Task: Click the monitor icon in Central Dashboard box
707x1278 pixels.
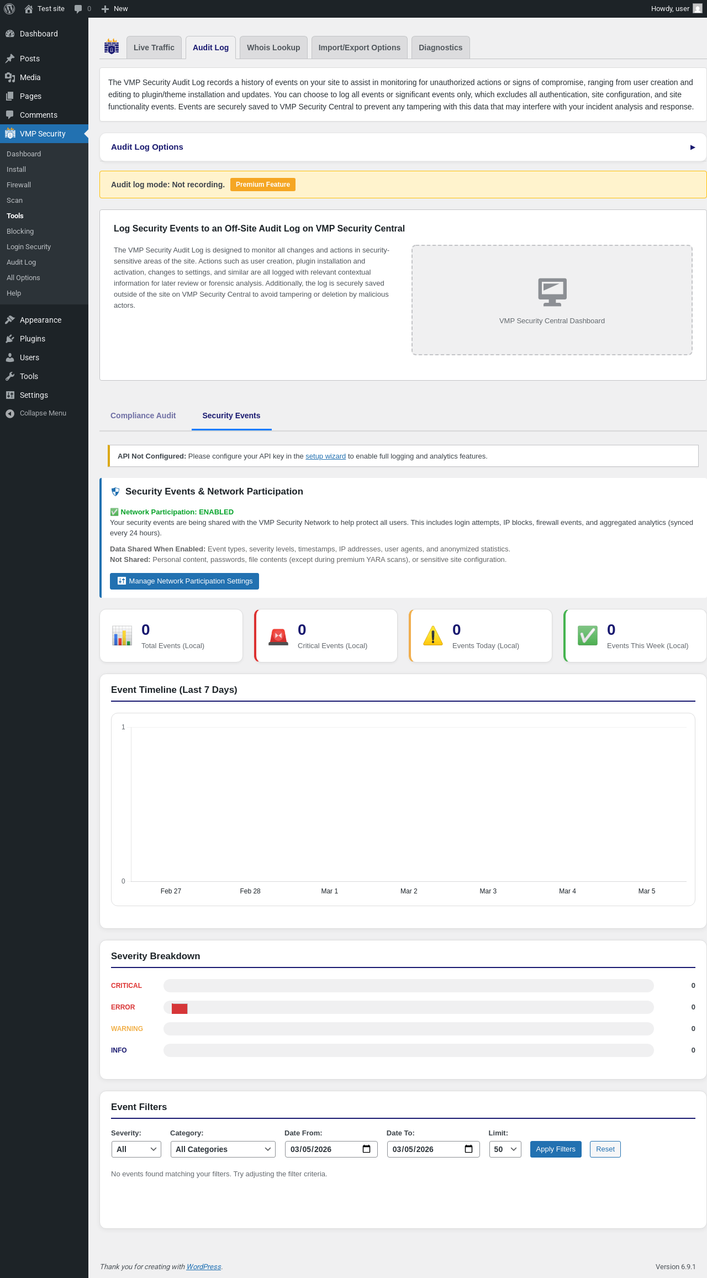Action: 552,292
